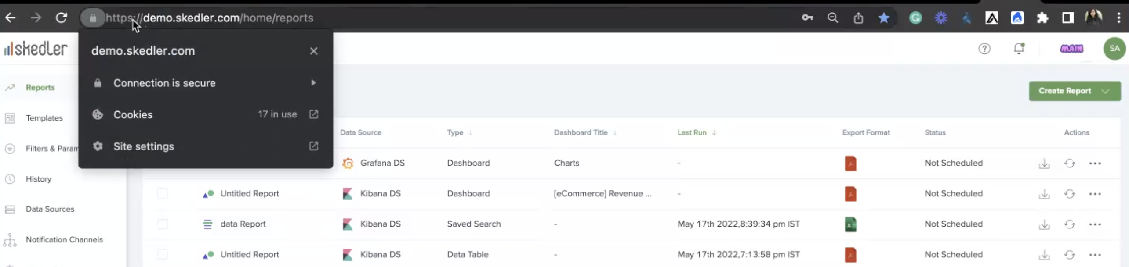Expand Connection is secure details

[x=205, y=83]
